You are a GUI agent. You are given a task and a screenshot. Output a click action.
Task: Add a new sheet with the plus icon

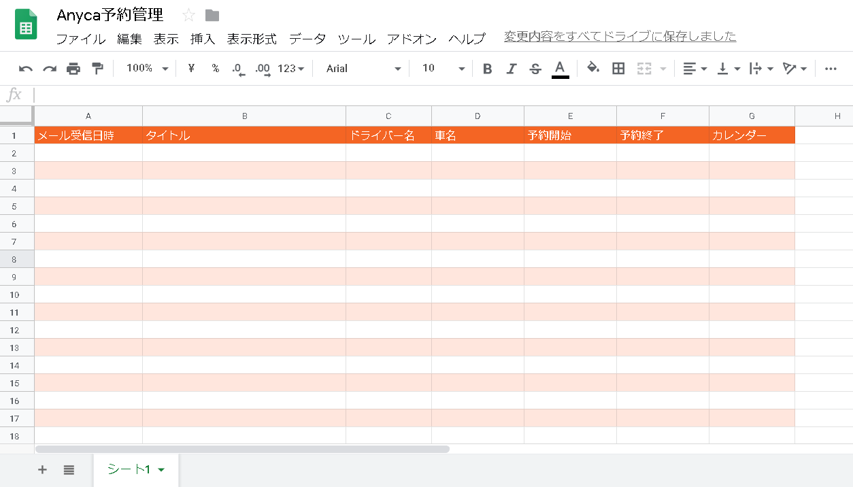click(x=42, y=469)
